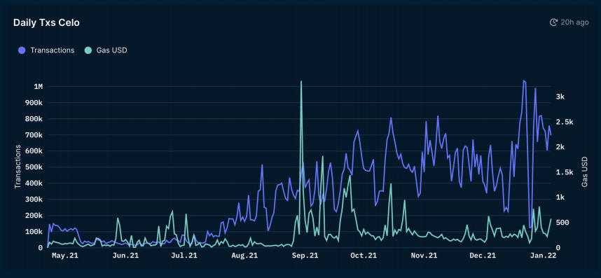The image size is (601, 278).
Task: Click the purple Transactions legend dot
Action: (x=22, y=50)
